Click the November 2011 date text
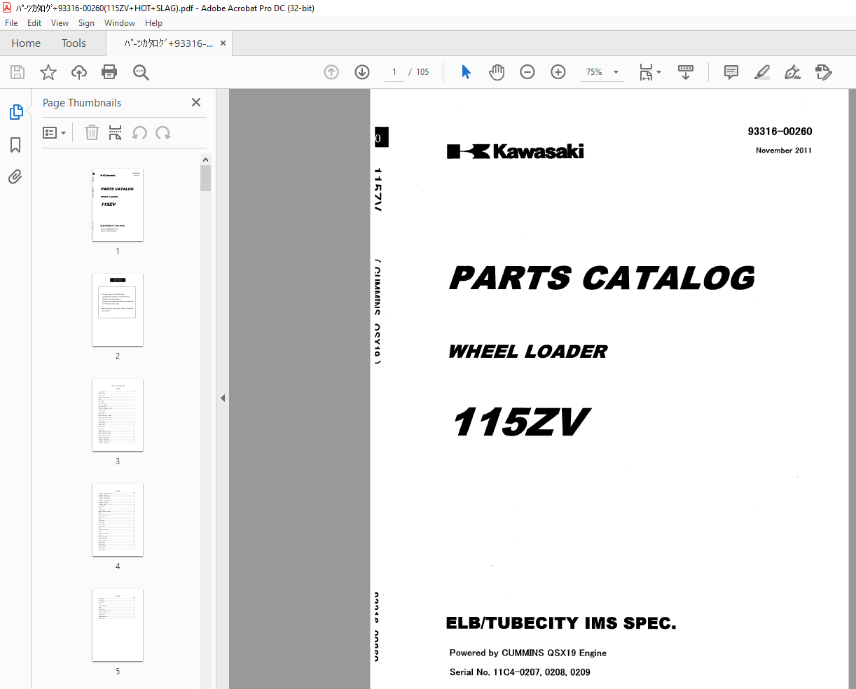The image size is (856, 689). pyautogui.click(x=784, y=151)
